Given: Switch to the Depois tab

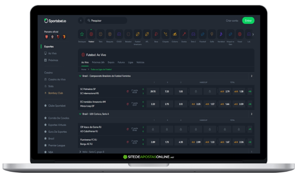Looking at the screenshot, I should 111,62.
